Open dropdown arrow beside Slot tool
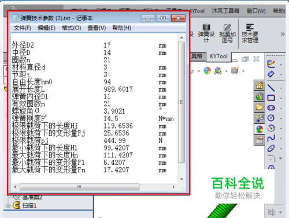Viewport: 289px width, 218px height. tap(281, 108)
